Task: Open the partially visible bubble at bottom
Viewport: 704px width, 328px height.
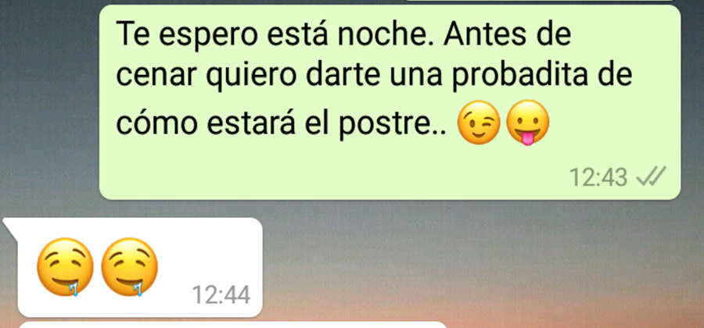Action: (x=233, y=325)
